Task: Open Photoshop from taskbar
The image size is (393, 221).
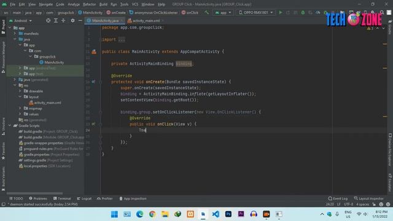Action: click(228, 214)
